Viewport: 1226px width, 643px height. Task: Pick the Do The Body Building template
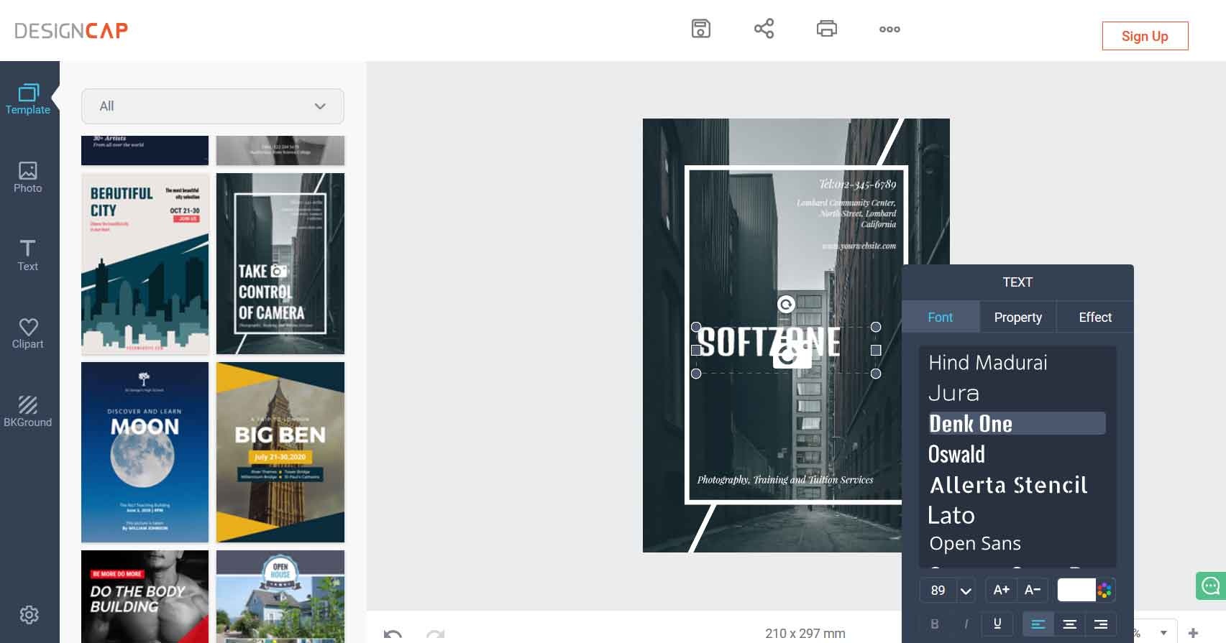pos(145,596)
